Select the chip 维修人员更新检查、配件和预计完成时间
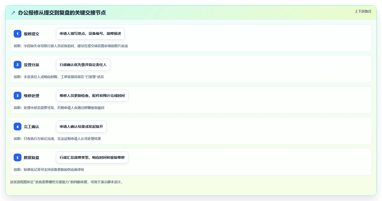Viewport: 382px width, 201px height. [x=92, y=96]
